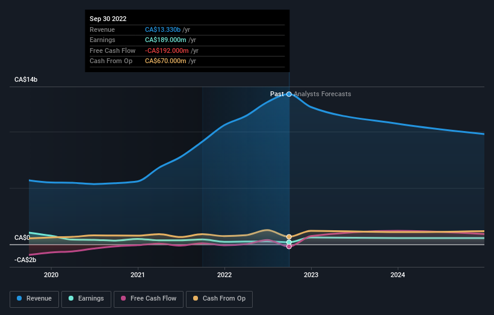The height and width of the screenshot is (315, 494).
Task: Click the 'Past' label on chart
Action: 277,94
